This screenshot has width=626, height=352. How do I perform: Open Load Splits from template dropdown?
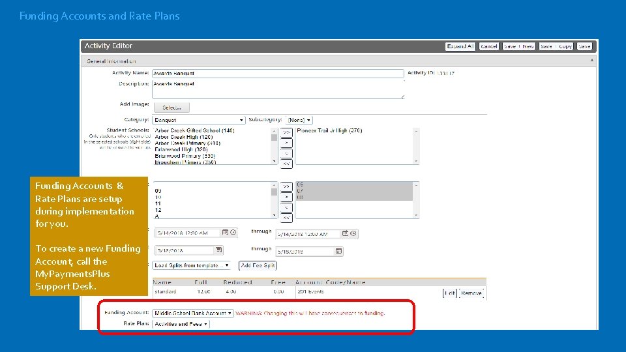coord(191,265)
